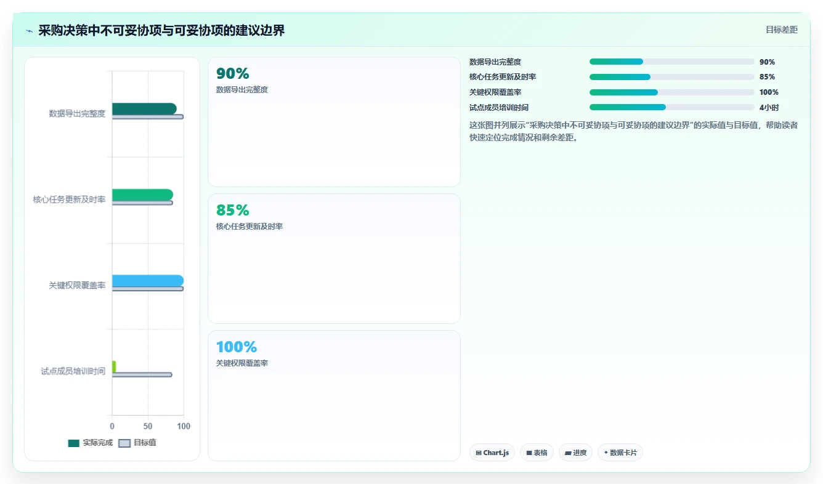Click the 试点成员培训时间 axis label
823x484 pixels.
(73, 371)
